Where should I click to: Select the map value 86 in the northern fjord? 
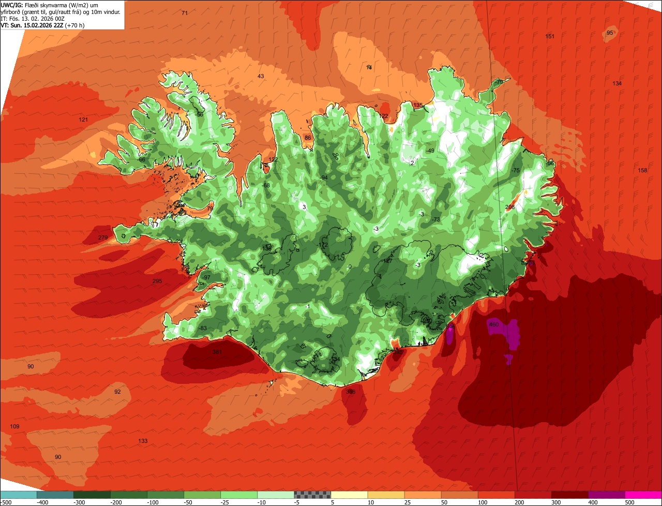[308, 138]
